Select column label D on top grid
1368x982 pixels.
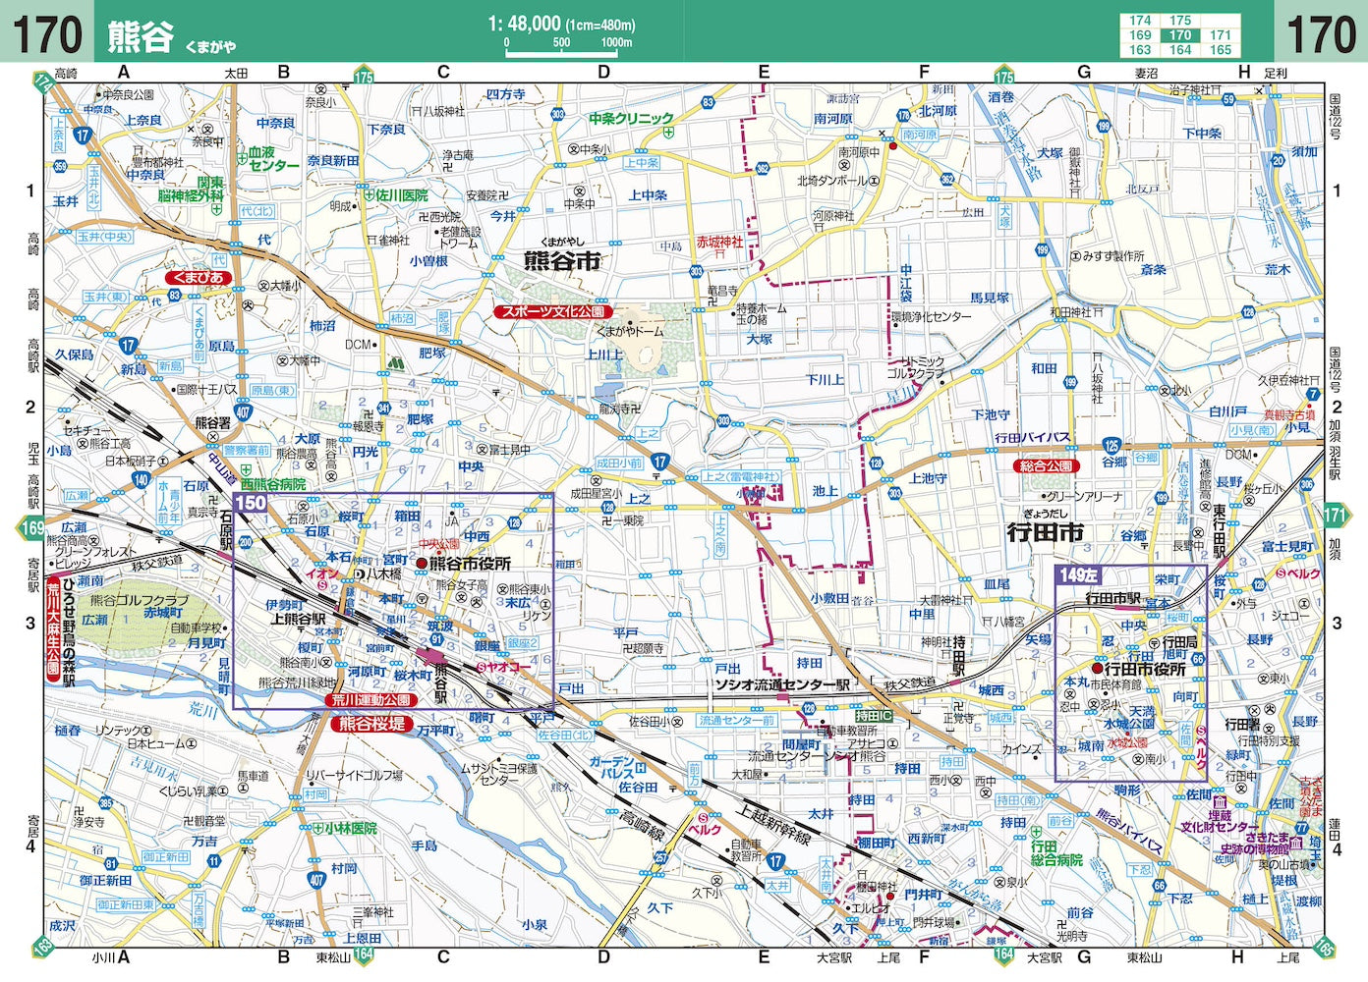[602, 72]
